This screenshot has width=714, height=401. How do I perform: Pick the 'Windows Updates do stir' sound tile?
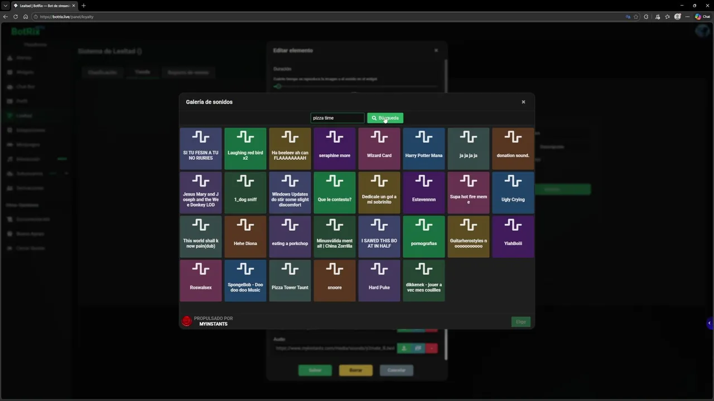tap(290, 192)
